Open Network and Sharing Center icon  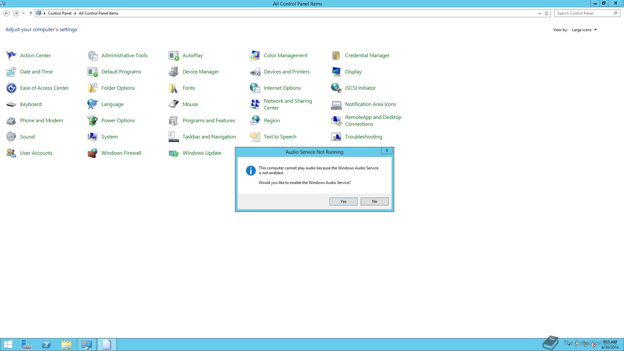tap(255, 104)
